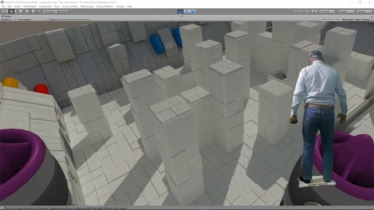Open the File menu

point(3,6)
